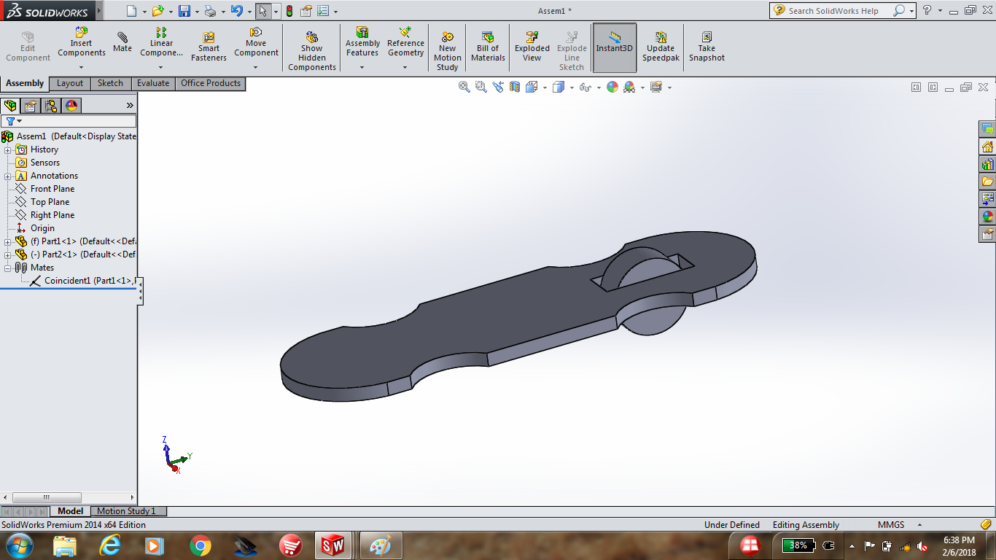Open Appearances, Scenes and Decals task pane tab
The image size is (996, 560).
[x=988, y=216]
